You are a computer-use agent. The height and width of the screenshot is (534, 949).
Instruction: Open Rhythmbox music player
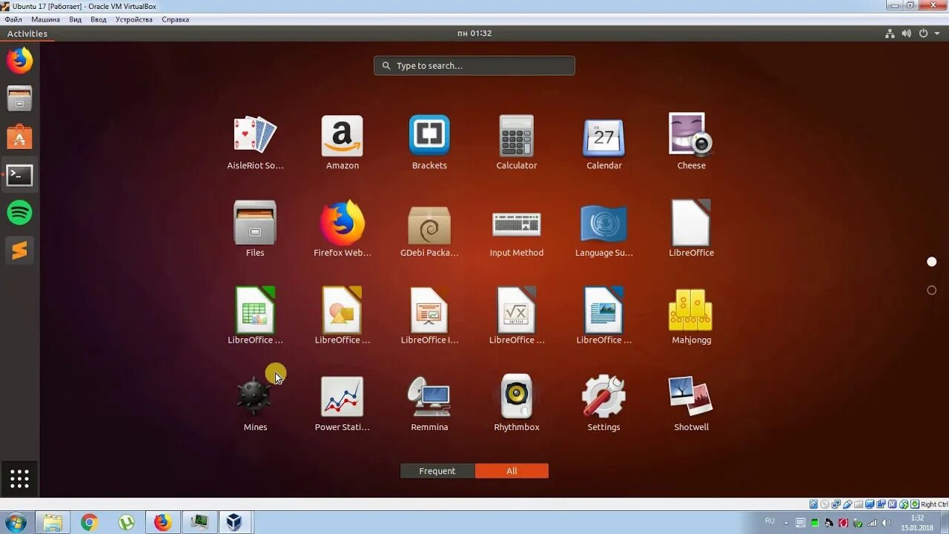pos(517,397)
